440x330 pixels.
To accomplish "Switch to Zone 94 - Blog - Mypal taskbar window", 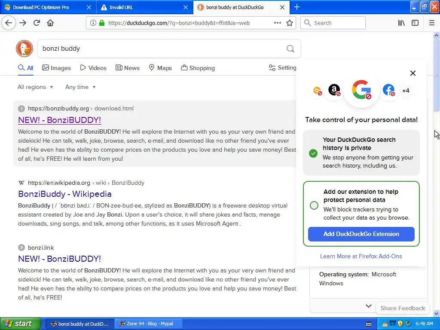I will click(x=148, y=324).
